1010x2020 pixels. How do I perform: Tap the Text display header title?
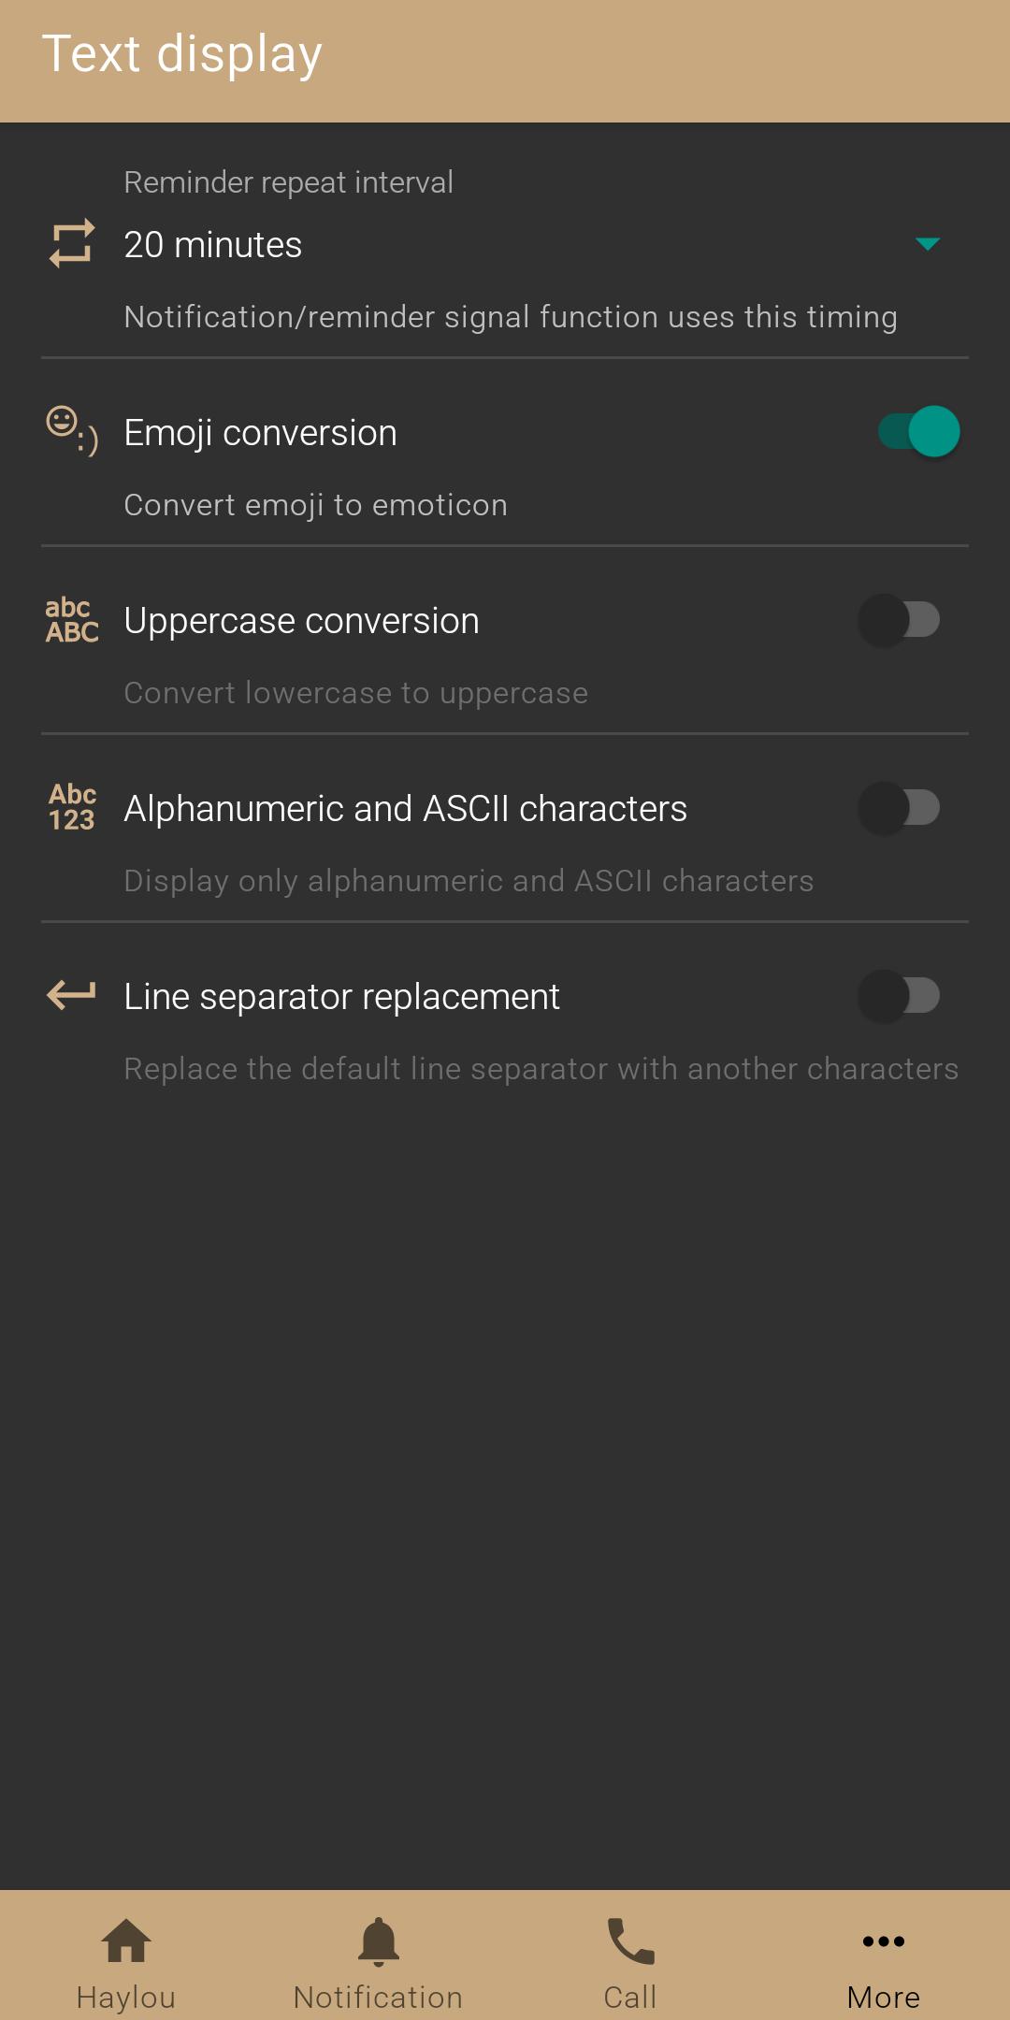(x=182, y=54)
